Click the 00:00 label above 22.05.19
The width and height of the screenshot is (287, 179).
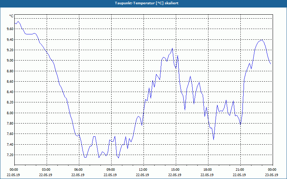point(13,170)
